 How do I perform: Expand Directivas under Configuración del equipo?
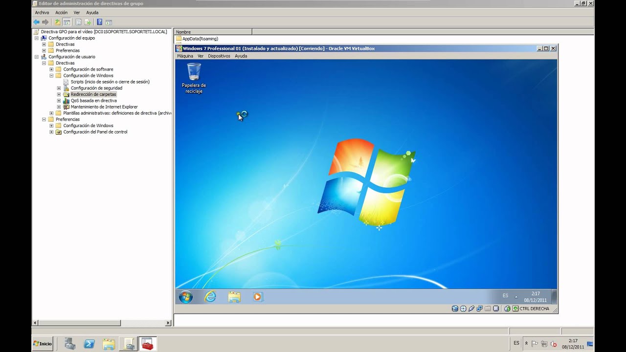click(x=44, y=44)
